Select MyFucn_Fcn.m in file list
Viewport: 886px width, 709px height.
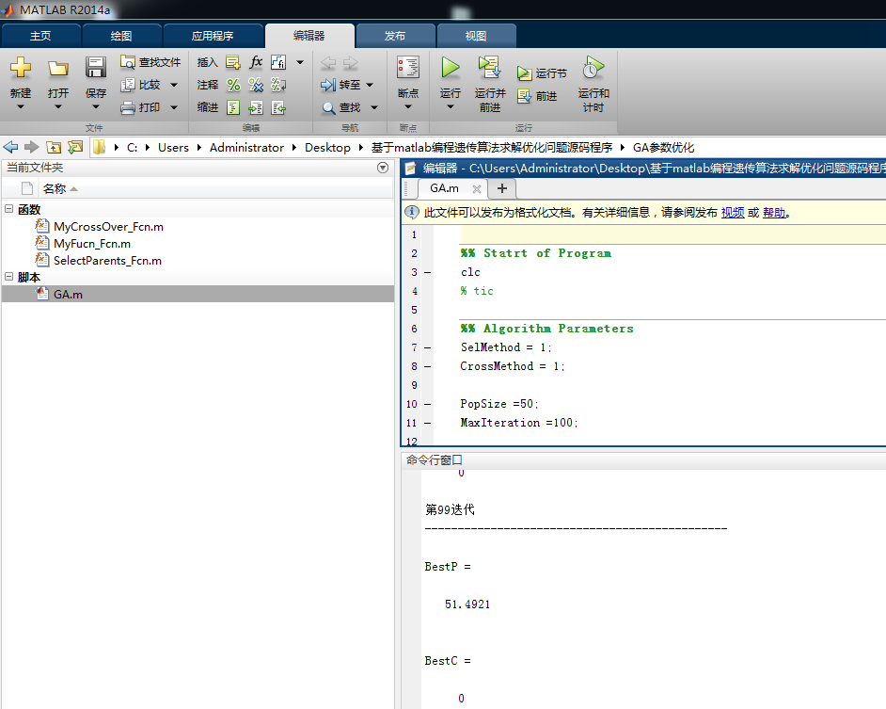(x=92, y=244)
